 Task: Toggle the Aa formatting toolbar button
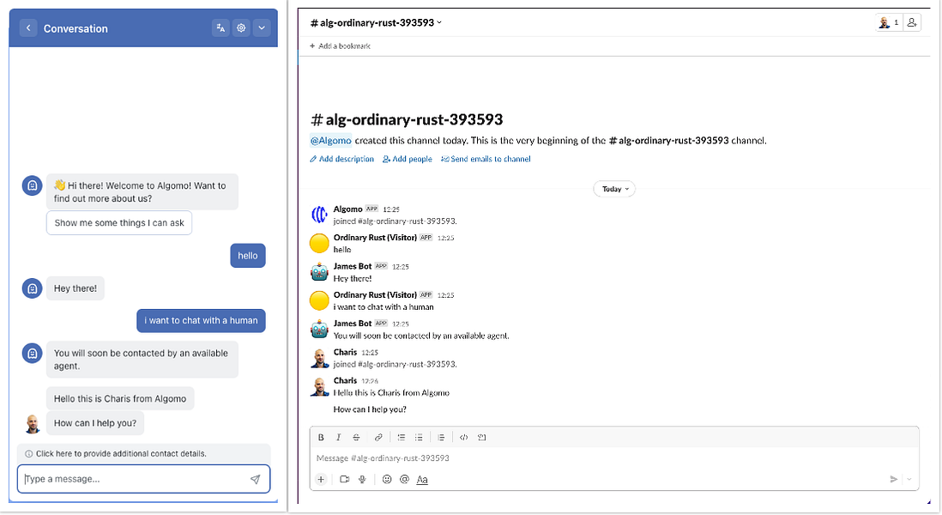pos(422,480)
